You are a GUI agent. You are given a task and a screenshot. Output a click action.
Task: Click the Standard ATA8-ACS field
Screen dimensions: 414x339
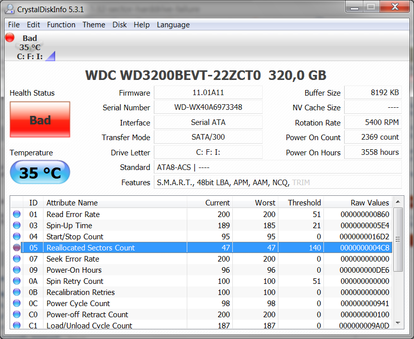[278, 167]
